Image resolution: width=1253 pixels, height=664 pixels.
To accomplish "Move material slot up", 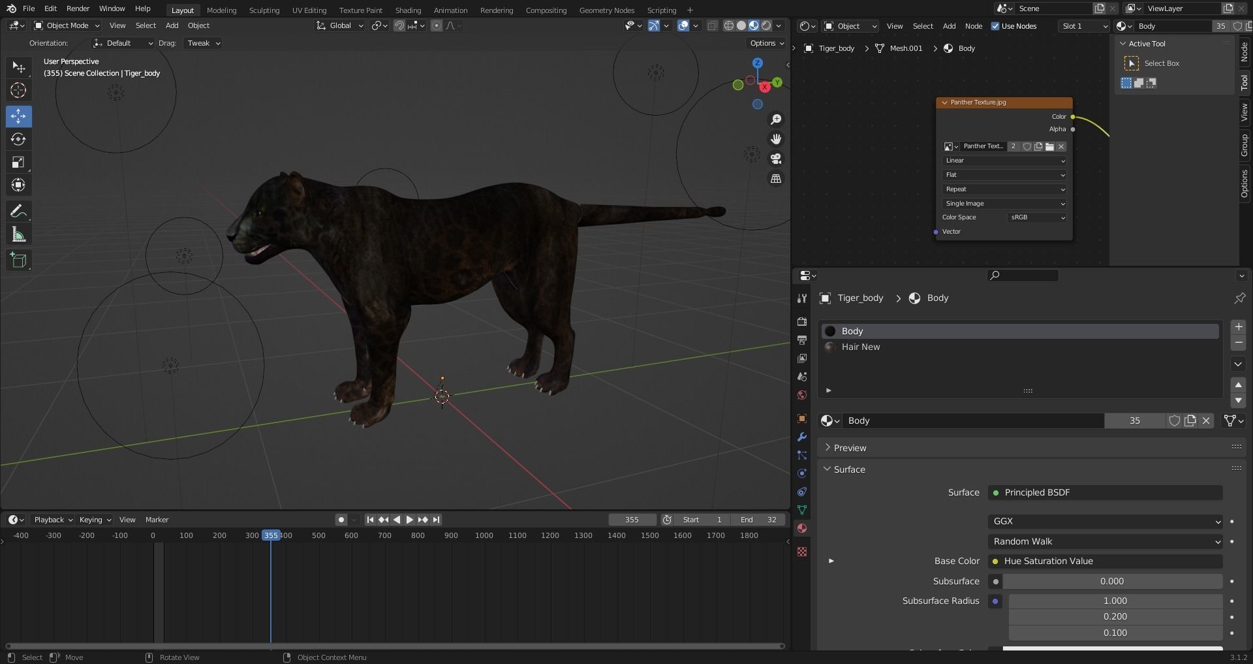I will coord(1239,385).
